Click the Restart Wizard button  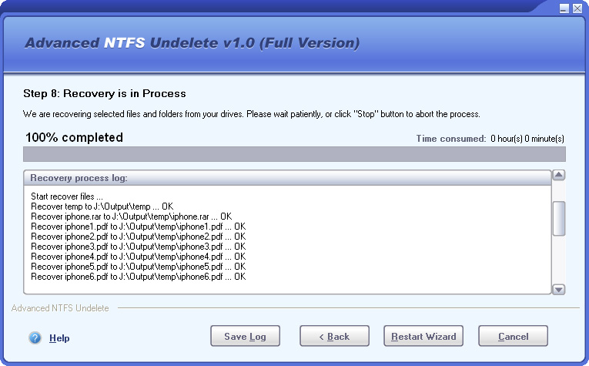click(423, 336)
